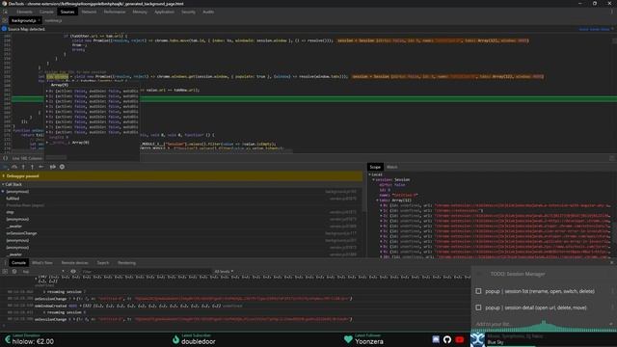Click the heart icon by Latest Follower

(348, 339)
